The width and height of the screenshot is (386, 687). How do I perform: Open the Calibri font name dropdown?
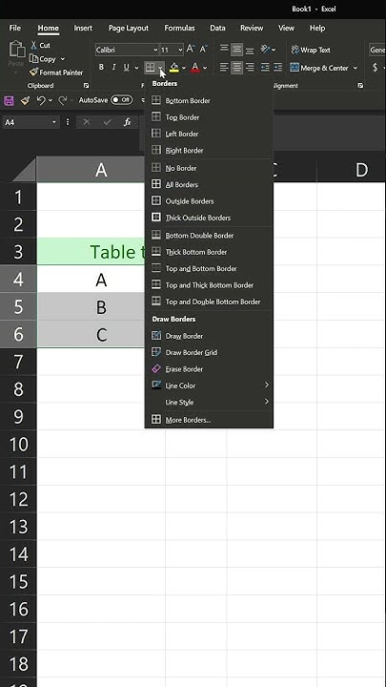click(x=127, y=50)
